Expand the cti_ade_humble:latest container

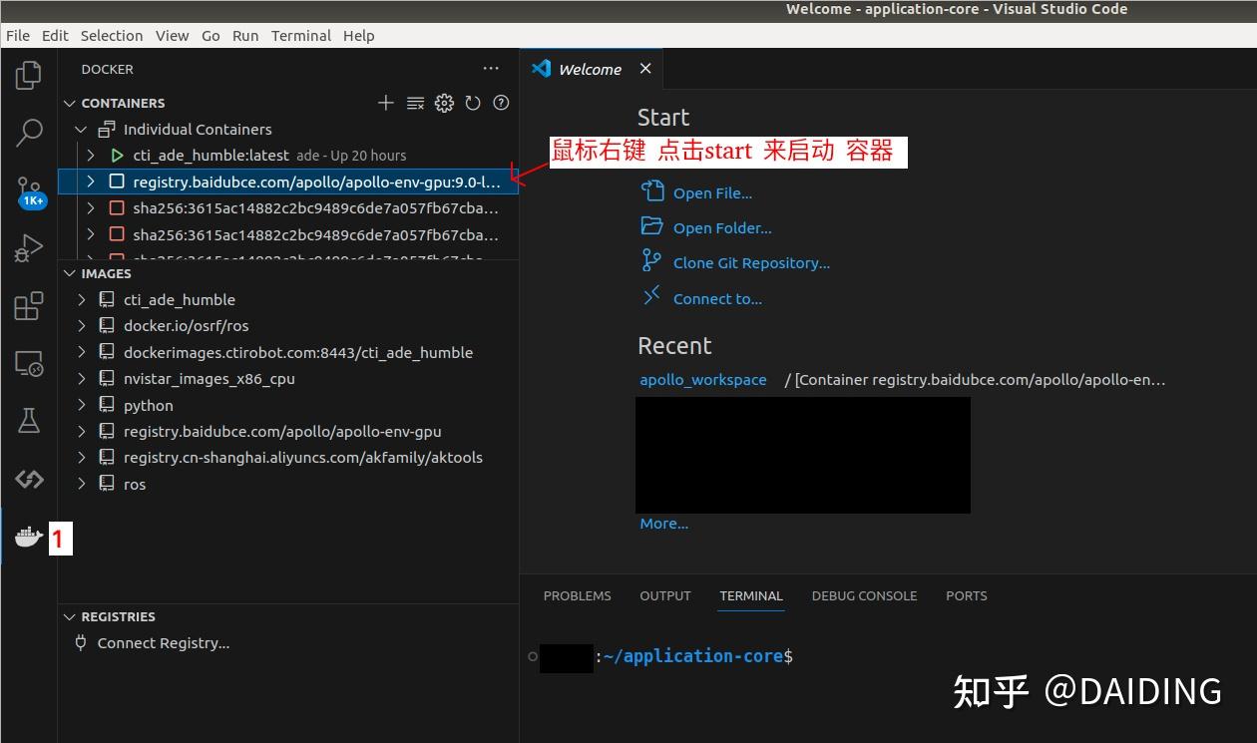(x=91, y=156)
